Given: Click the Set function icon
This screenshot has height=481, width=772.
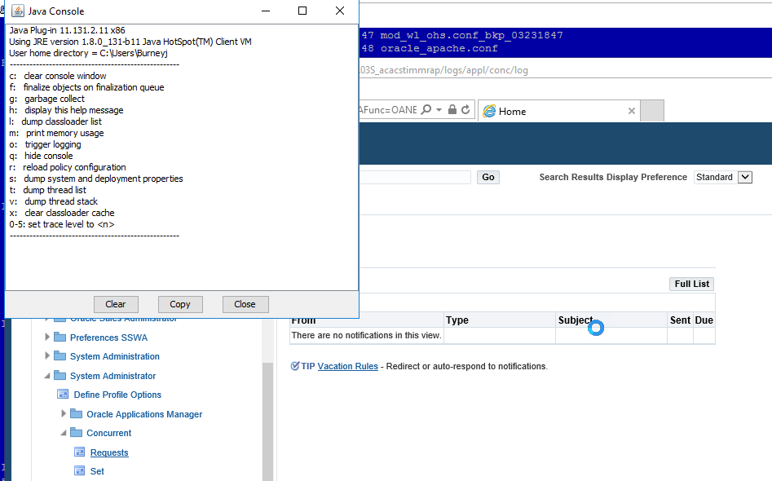Looking at the screenshot, I should coord(80,471).
